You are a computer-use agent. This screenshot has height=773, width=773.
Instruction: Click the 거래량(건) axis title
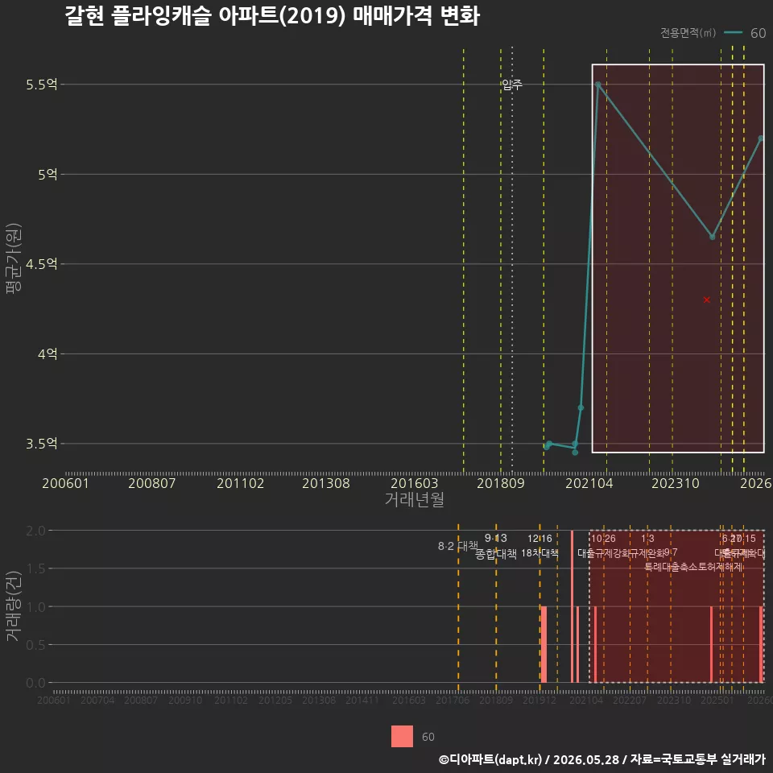click(14, 606)
